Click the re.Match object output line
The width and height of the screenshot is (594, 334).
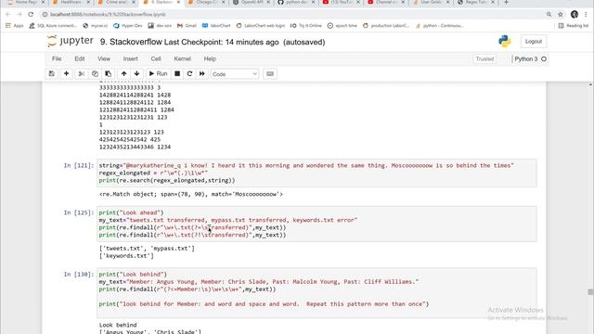coord(191,194)
